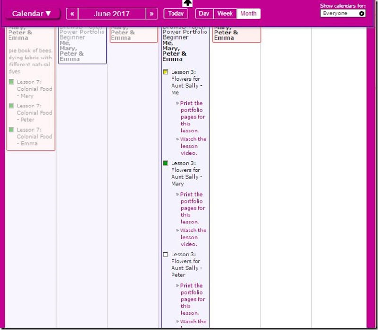The width and height of the screenshot is (378, 330).
Task: Switch to Week view
Action: (225, 14)
